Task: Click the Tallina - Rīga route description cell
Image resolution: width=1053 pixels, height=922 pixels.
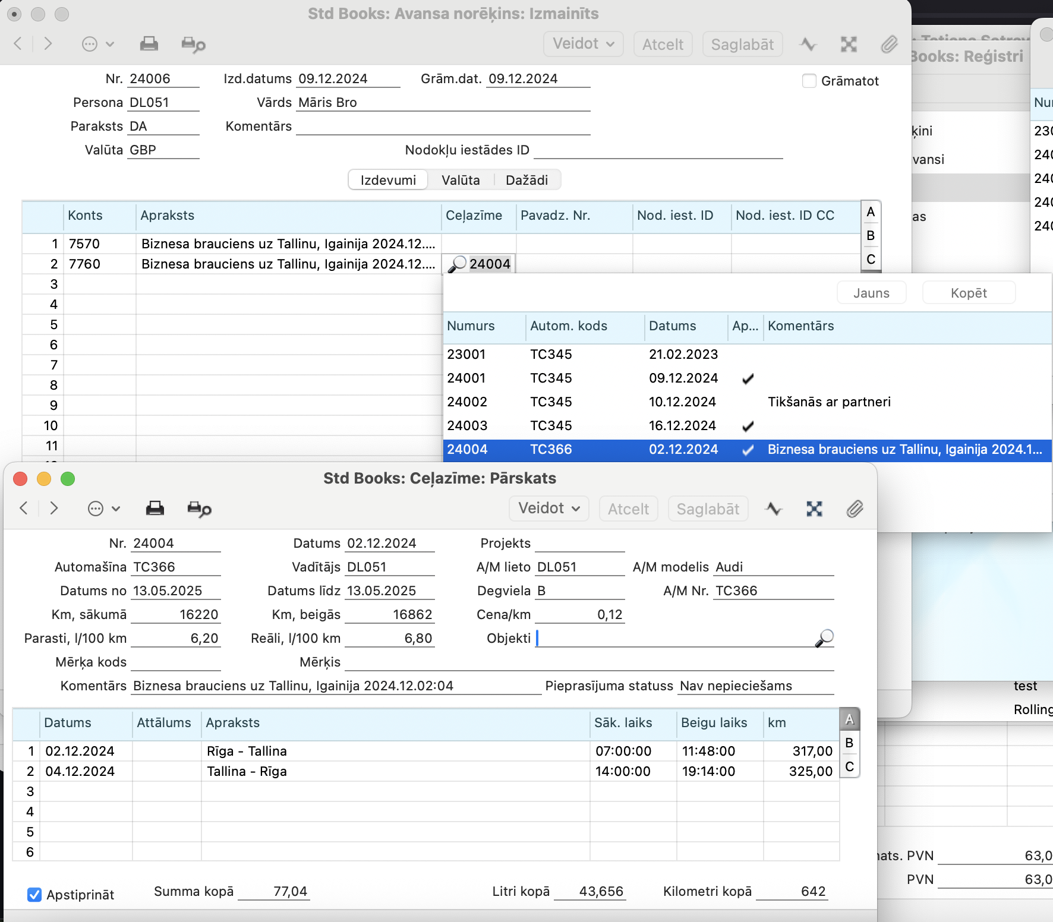Action: pyautogui.click(x=396, y=772)
